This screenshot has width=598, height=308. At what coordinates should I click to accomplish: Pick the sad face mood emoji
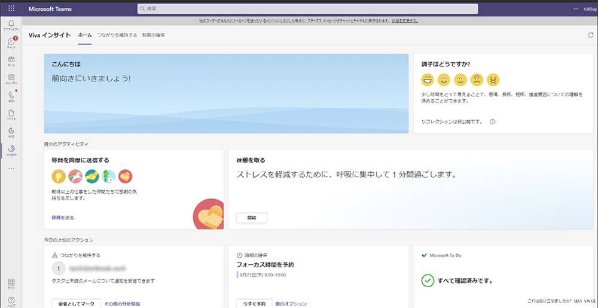(x=477, y=80)
